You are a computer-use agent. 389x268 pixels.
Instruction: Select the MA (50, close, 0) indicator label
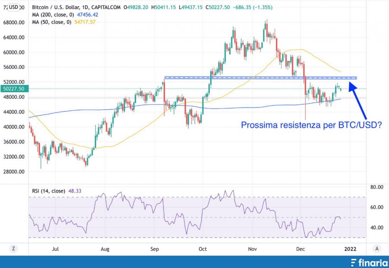pos(52,22)
